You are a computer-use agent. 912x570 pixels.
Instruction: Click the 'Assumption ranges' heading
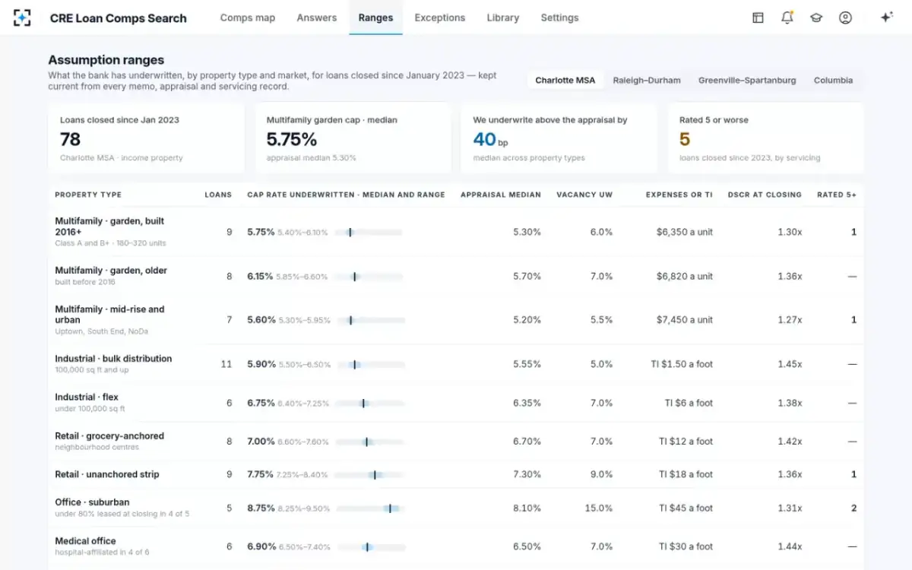[106, 60]
